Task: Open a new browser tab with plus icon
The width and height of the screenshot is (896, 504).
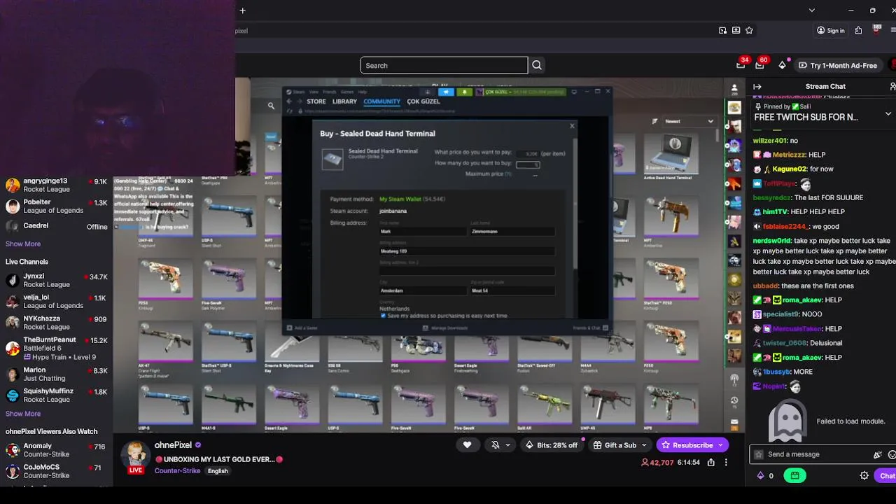Action: [x=242, y=10]
